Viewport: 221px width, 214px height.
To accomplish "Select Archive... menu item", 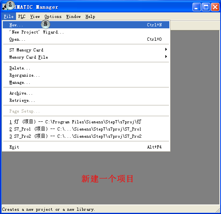I will click(x=86, y=93).
